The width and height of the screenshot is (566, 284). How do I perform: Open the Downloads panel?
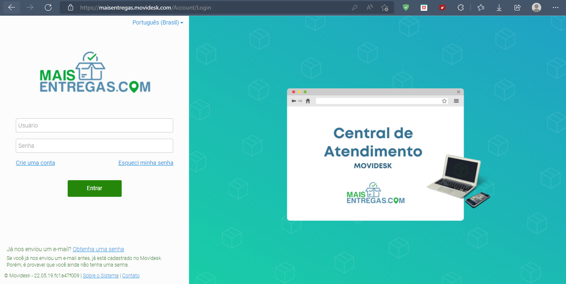pos(499,7)
